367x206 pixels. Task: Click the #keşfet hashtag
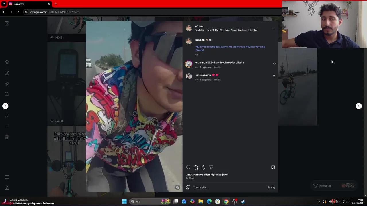coord(200,50)
